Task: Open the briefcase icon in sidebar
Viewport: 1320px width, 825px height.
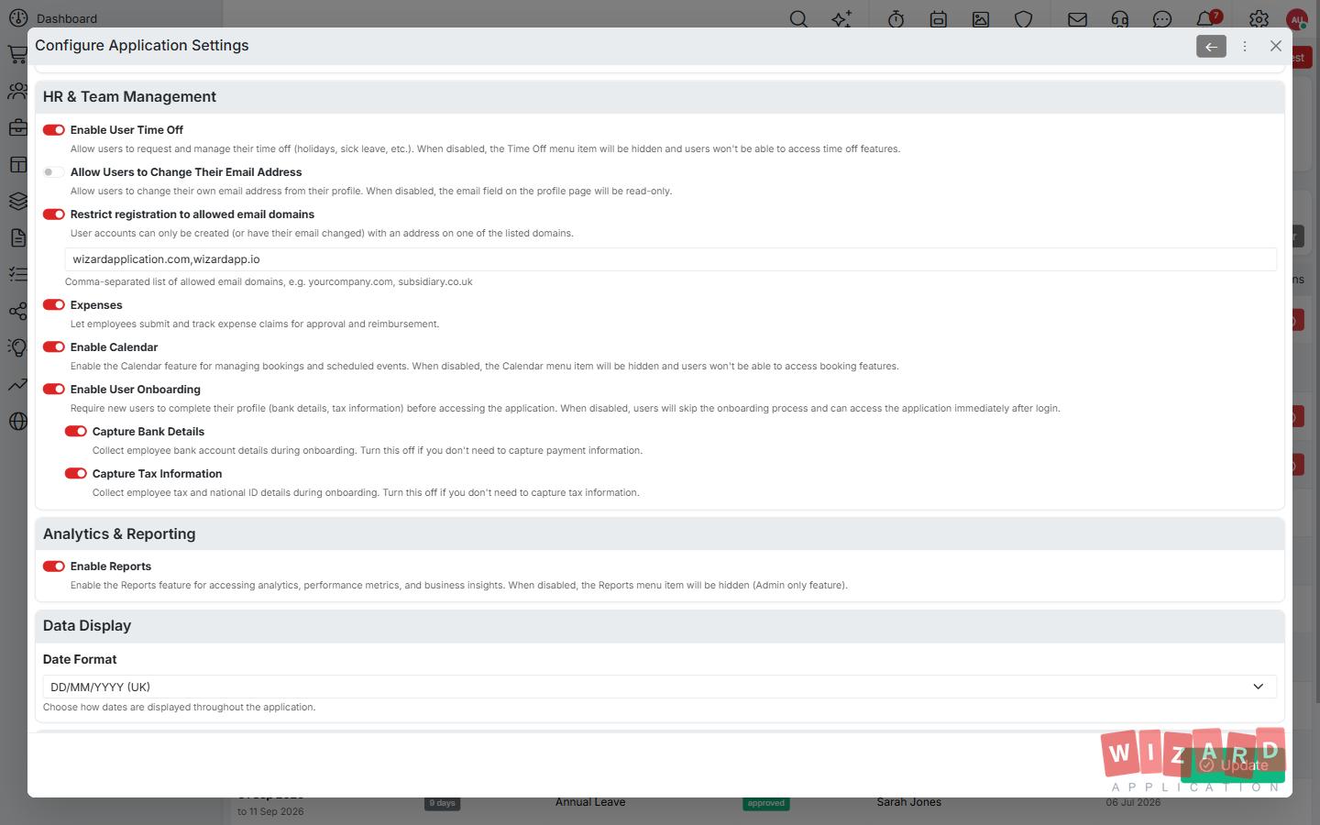Action: tap(18, 128)
